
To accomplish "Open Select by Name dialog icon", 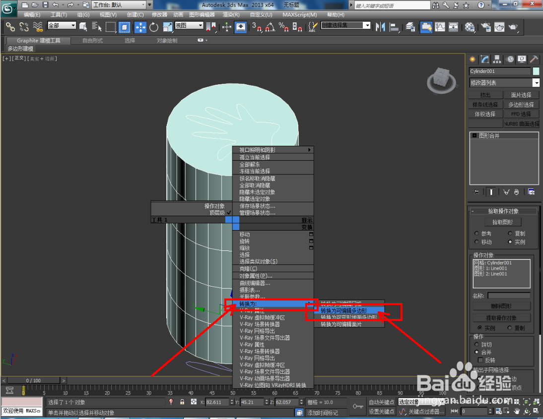I will (x=97, y=27).
